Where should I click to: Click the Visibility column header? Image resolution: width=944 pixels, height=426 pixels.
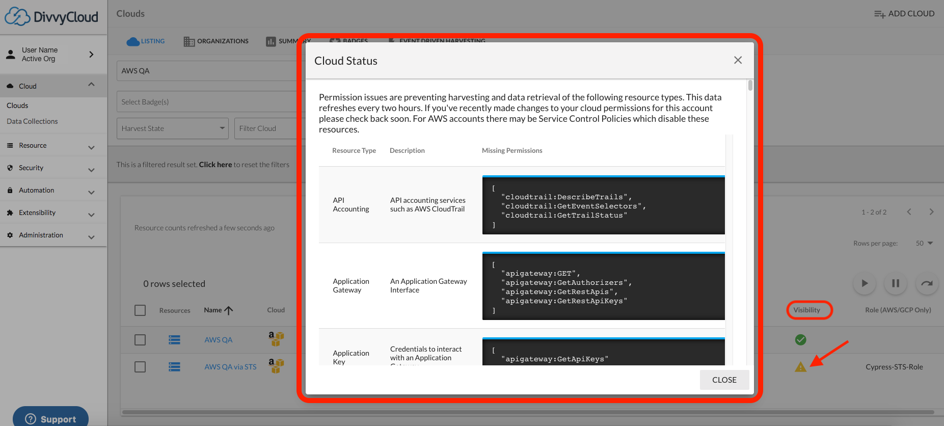coord(806,310)
